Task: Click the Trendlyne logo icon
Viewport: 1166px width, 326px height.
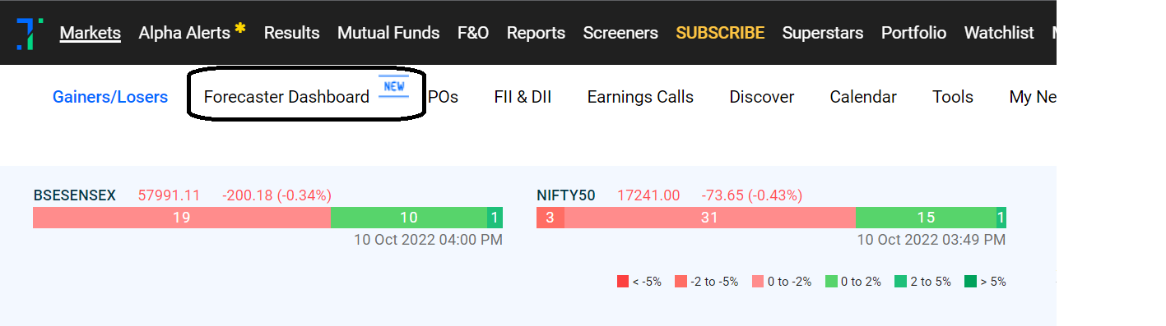Action: (x=29, y=33)
